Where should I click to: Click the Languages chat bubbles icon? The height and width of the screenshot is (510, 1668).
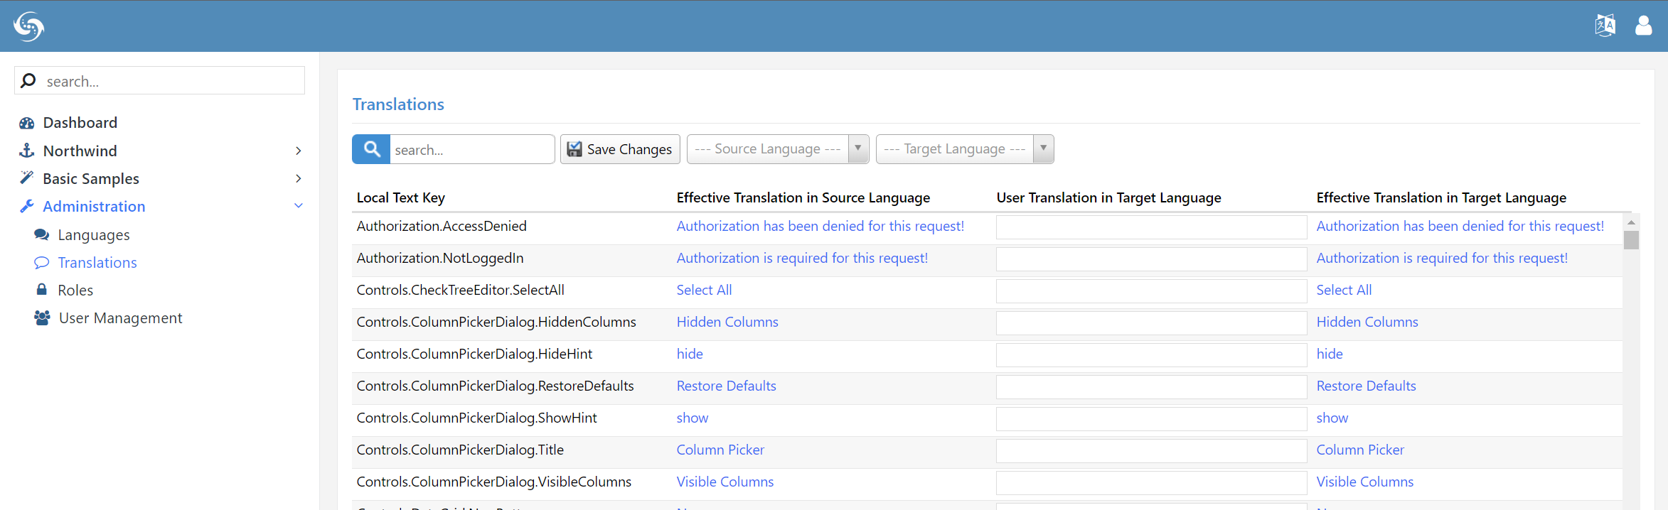42,235
